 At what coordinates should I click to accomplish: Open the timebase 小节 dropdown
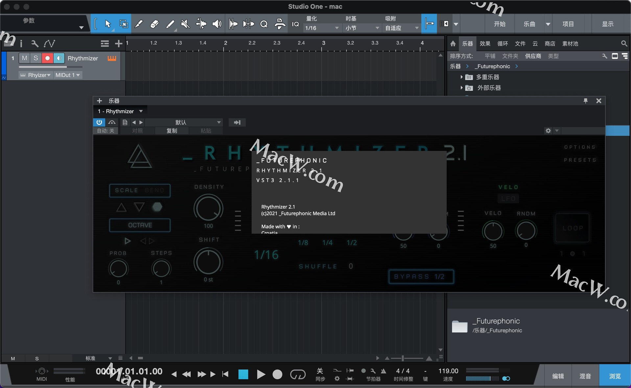[362, 28]
